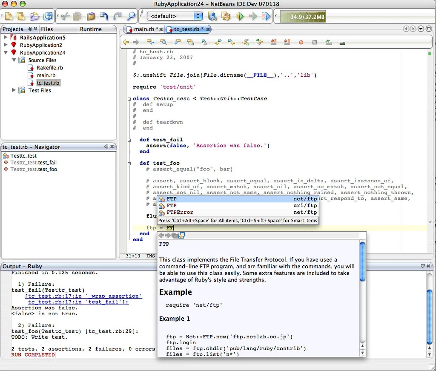Click the Toggle Bookmark editor icon

[204, 42]
